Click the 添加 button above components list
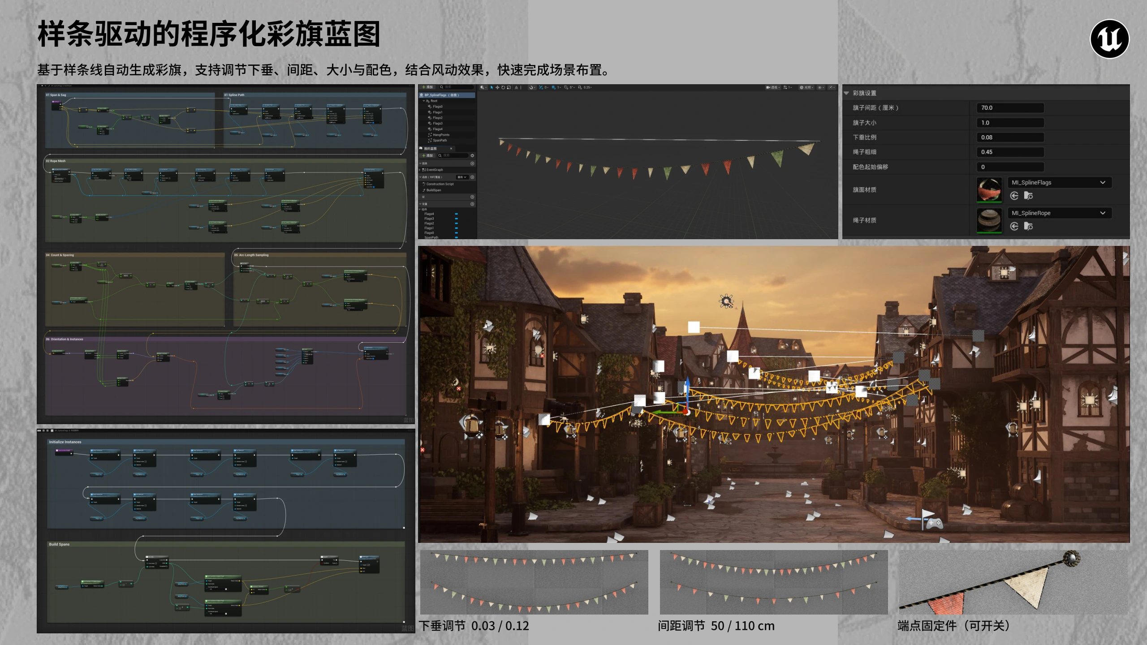Screen dimensions: 1147x645 427,87
